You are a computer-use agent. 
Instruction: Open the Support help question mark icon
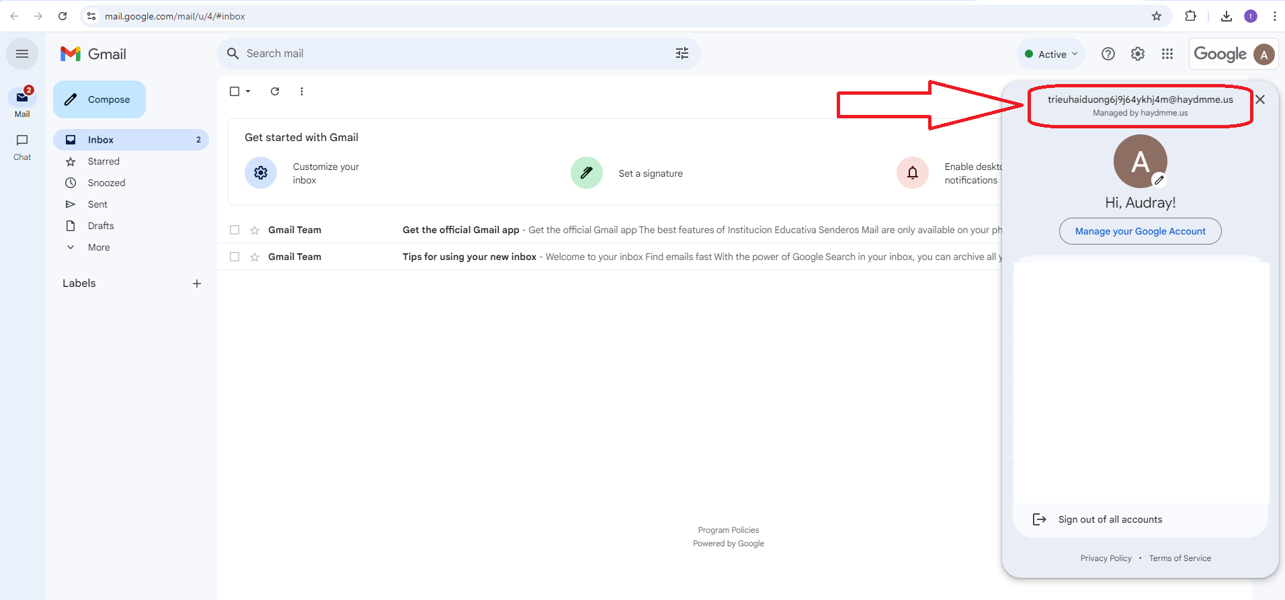1108,54
